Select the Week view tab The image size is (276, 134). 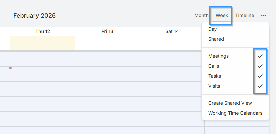[222, 15]
